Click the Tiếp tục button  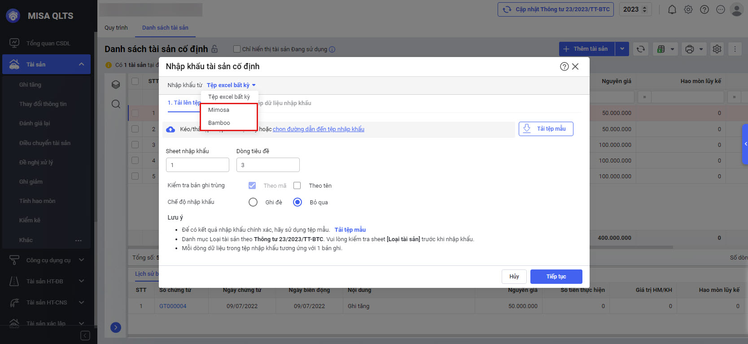pos(556,277)
